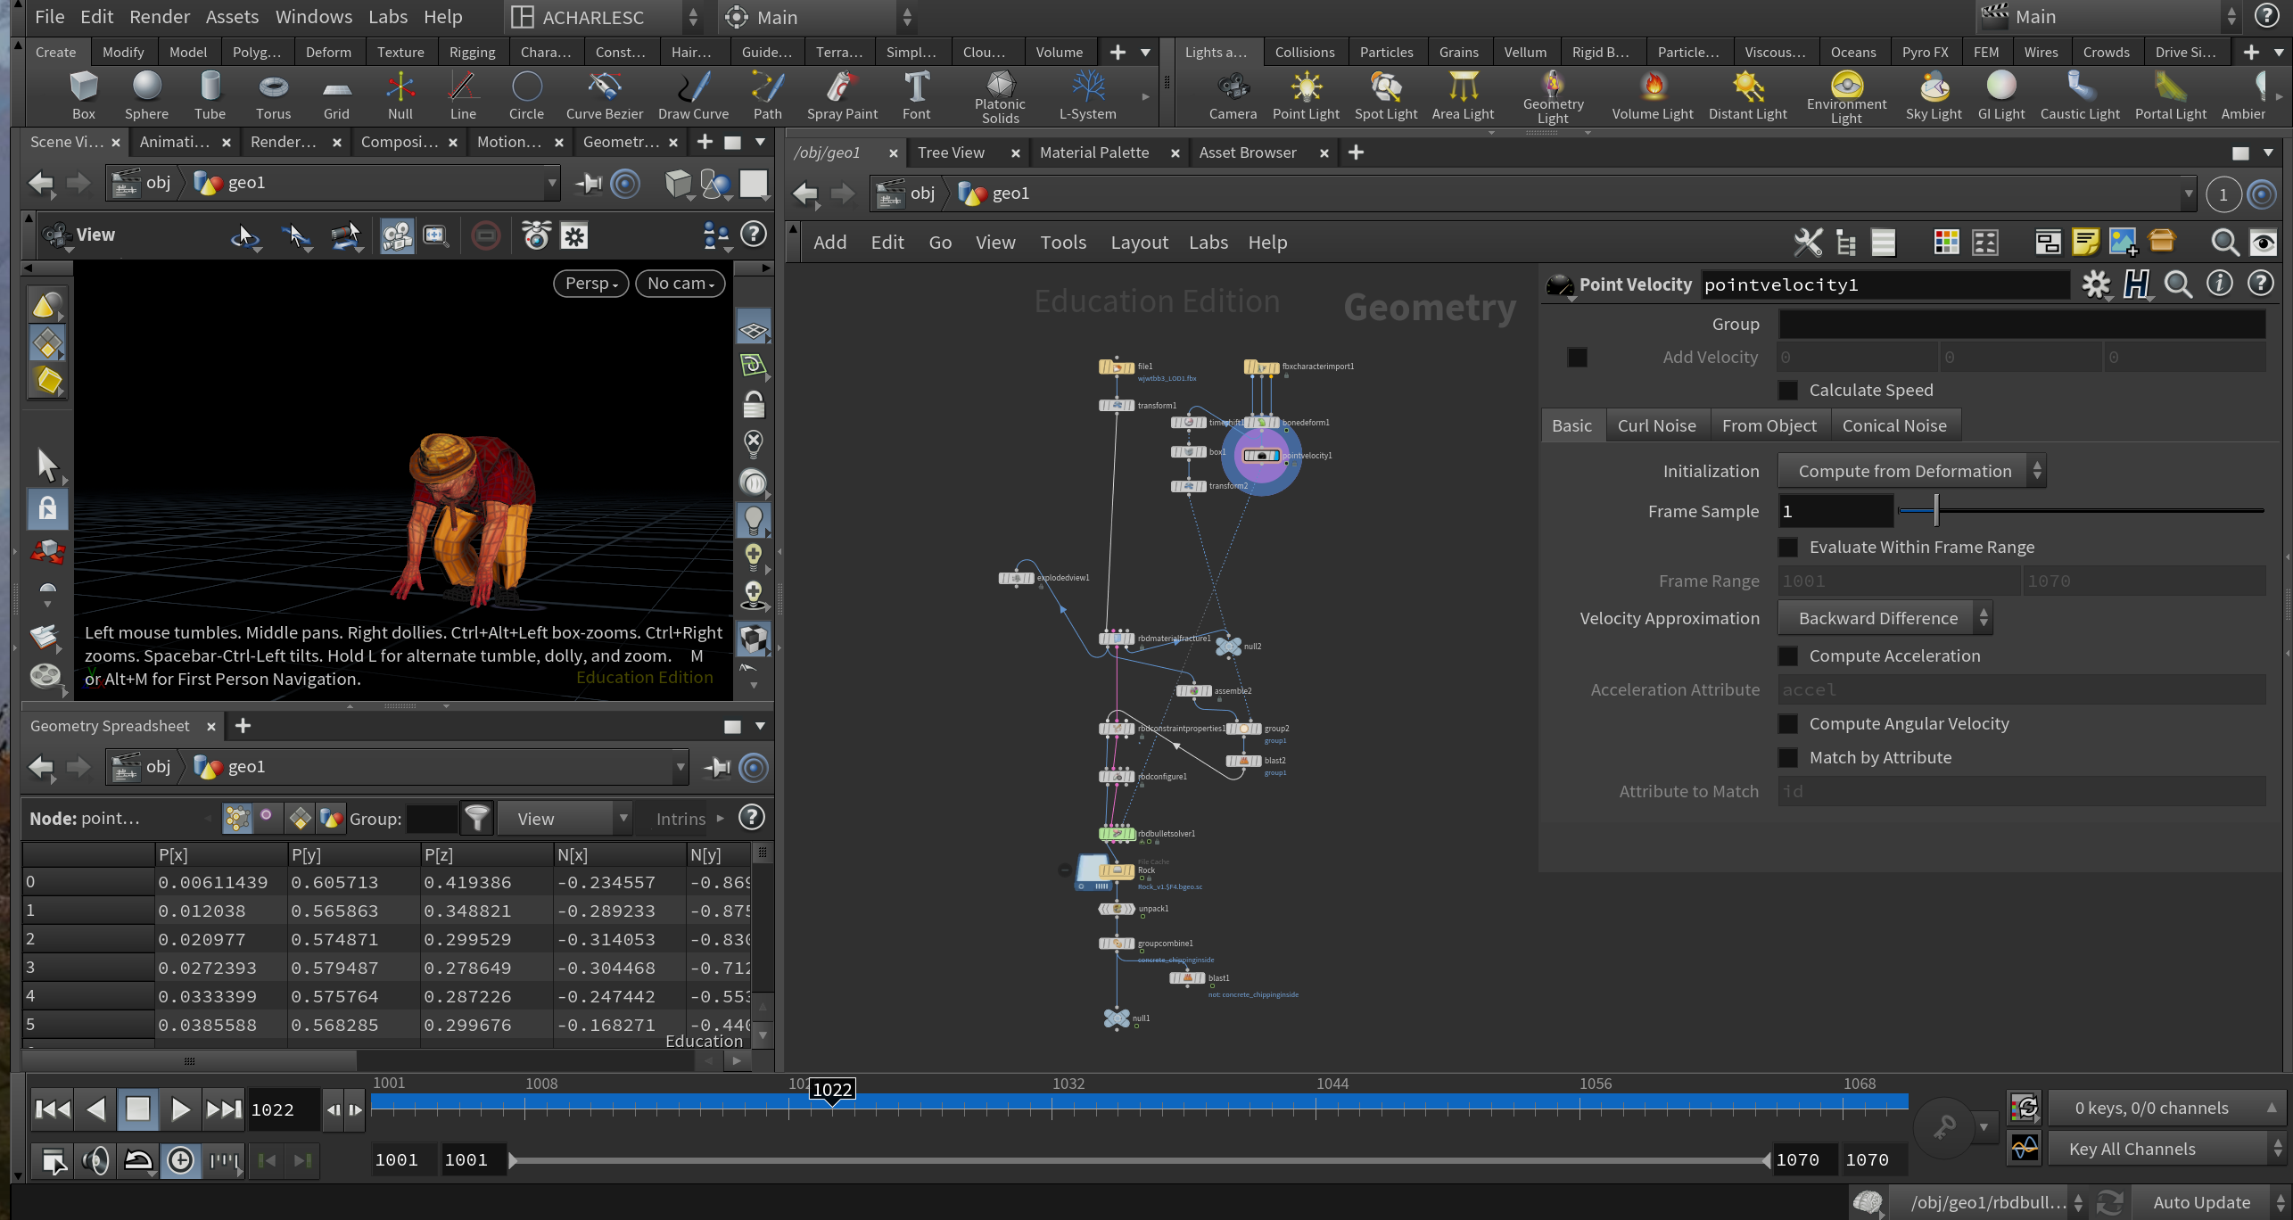Open the Persp viewport dropdown
Screen dimensions: 2293x1220
click(x=590, y=284)
